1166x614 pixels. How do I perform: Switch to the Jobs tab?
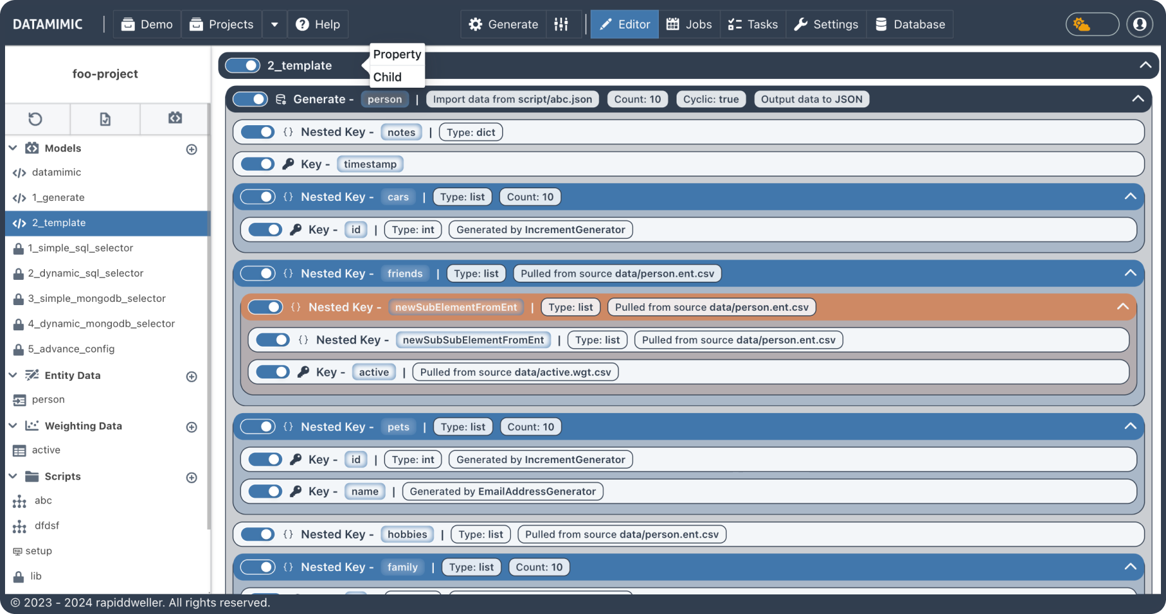(689, 25)
